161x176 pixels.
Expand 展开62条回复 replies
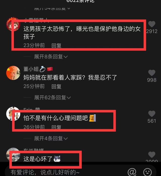coord(53,97)
